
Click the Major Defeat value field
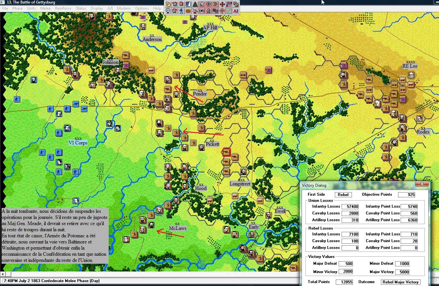[346, 264]
